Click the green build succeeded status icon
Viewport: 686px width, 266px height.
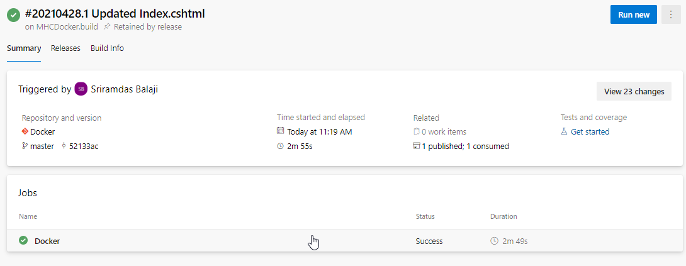tap(14, 15)
